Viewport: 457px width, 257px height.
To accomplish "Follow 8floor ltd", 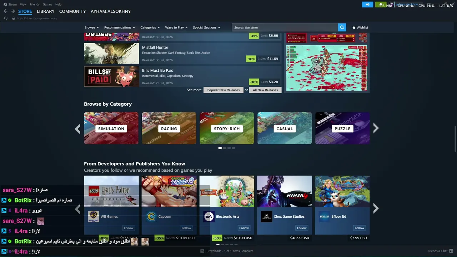I will coord(360,228).
